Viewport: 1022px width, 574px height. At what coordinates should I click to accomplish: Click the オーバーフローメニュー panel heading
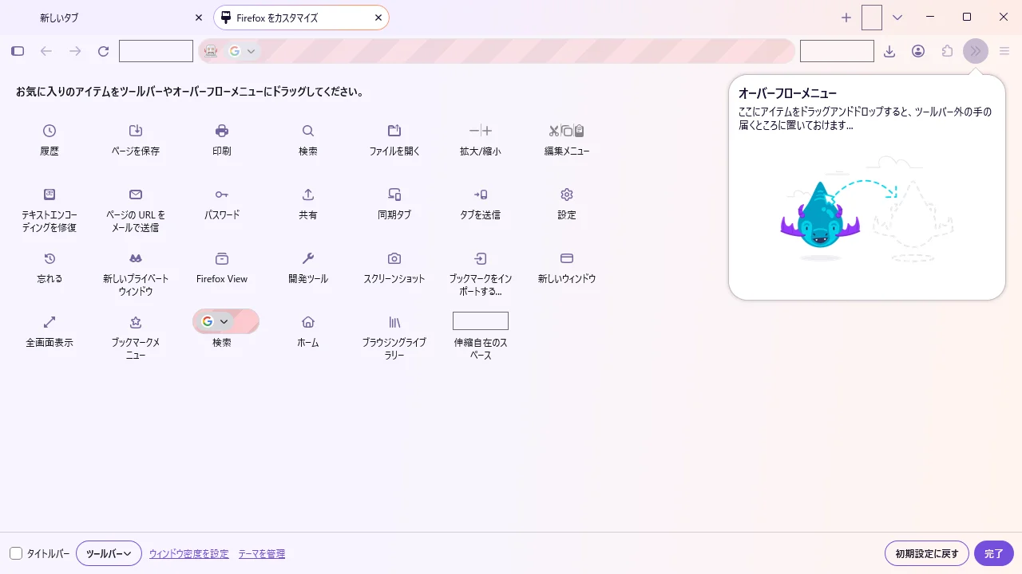(787, 93)
